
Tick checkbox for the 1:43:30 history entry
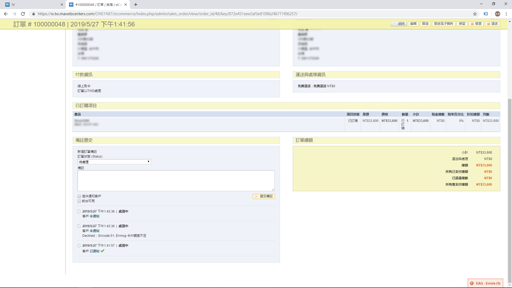79,226
